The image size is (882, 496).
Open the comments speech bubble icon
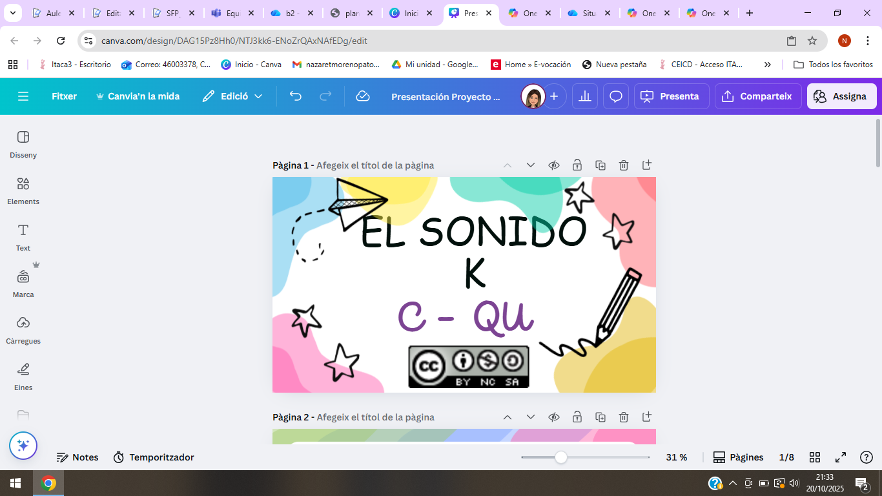tap(616, 96)
